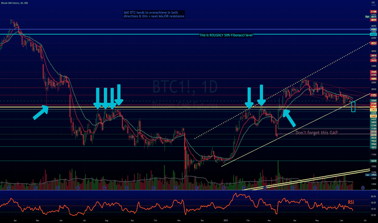Open the contract event marker above the Nov label

tap(176, 188)
